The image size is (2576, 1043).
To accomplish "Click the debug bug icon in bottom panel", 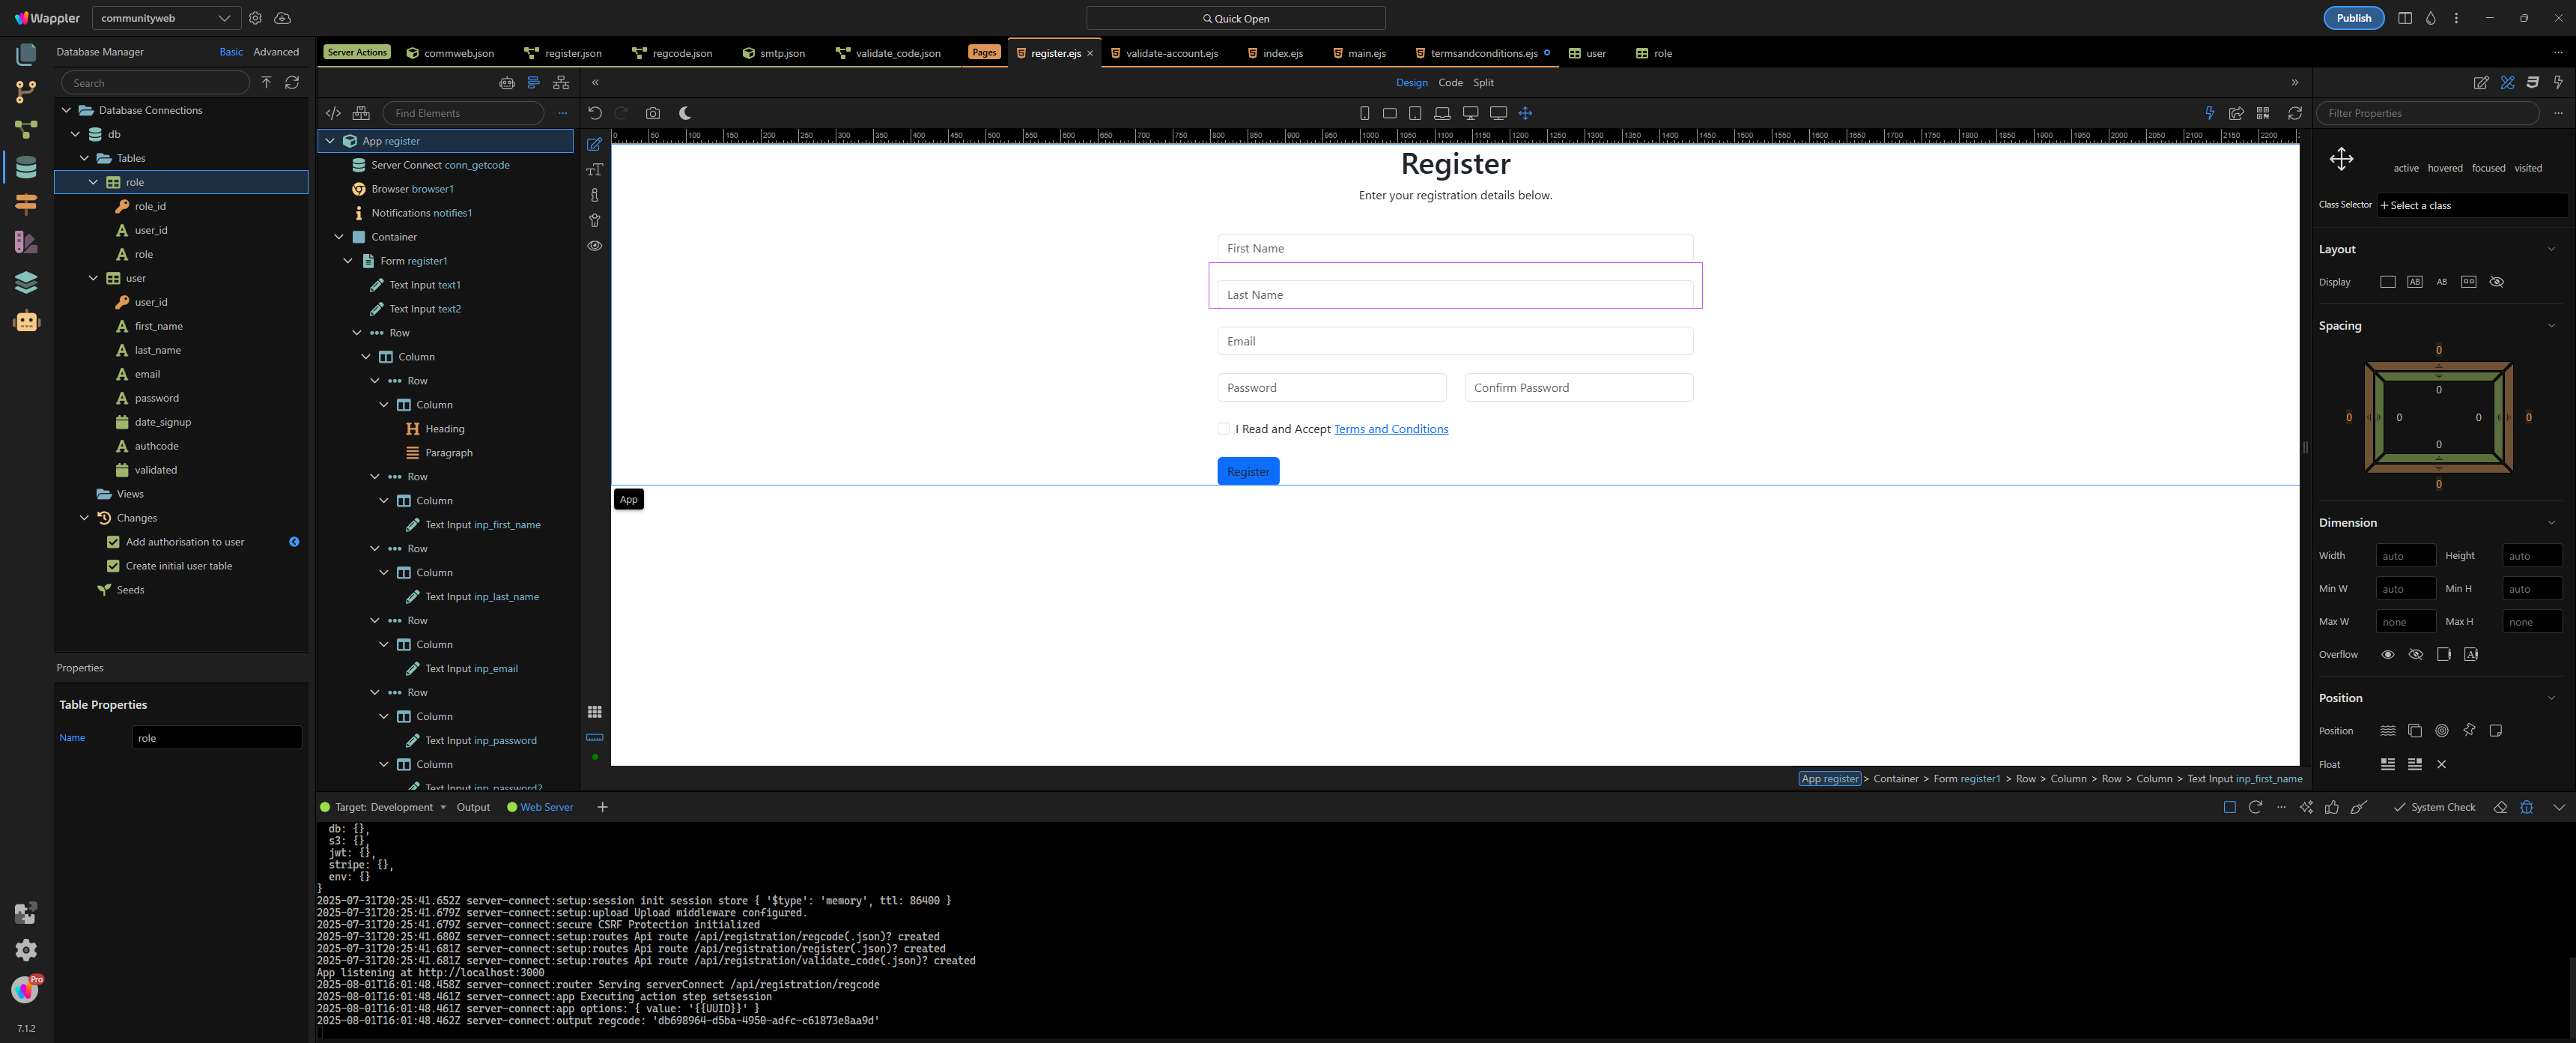I will 2527,807.
